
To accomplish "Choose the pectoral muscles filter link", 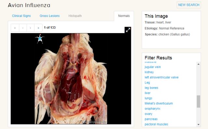I will pos(156,124).
